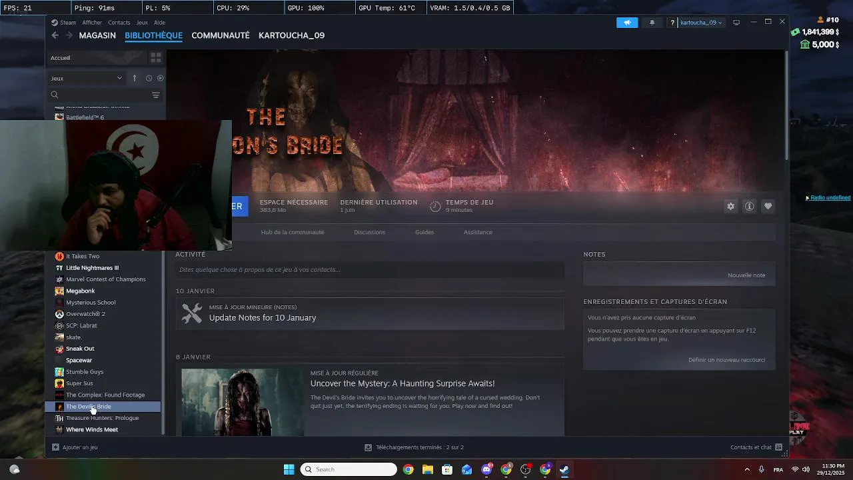Open the Steam menu
This screenshot has width=853, height=480.
pos(68,23)
